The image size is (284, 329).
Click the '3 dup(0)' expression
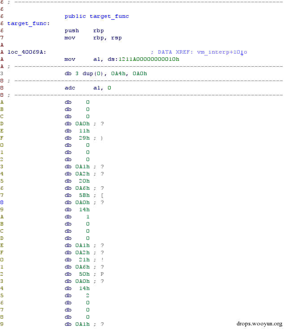(x=89, y=74)
